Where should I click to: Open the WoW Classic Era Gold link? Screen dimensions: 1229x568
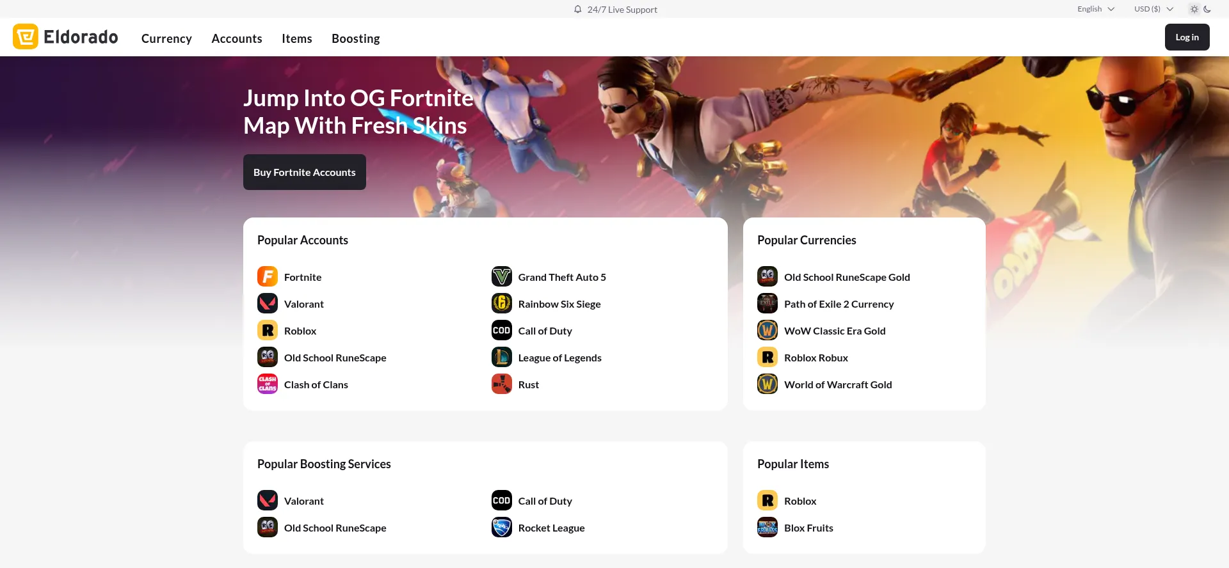[835, 331]
